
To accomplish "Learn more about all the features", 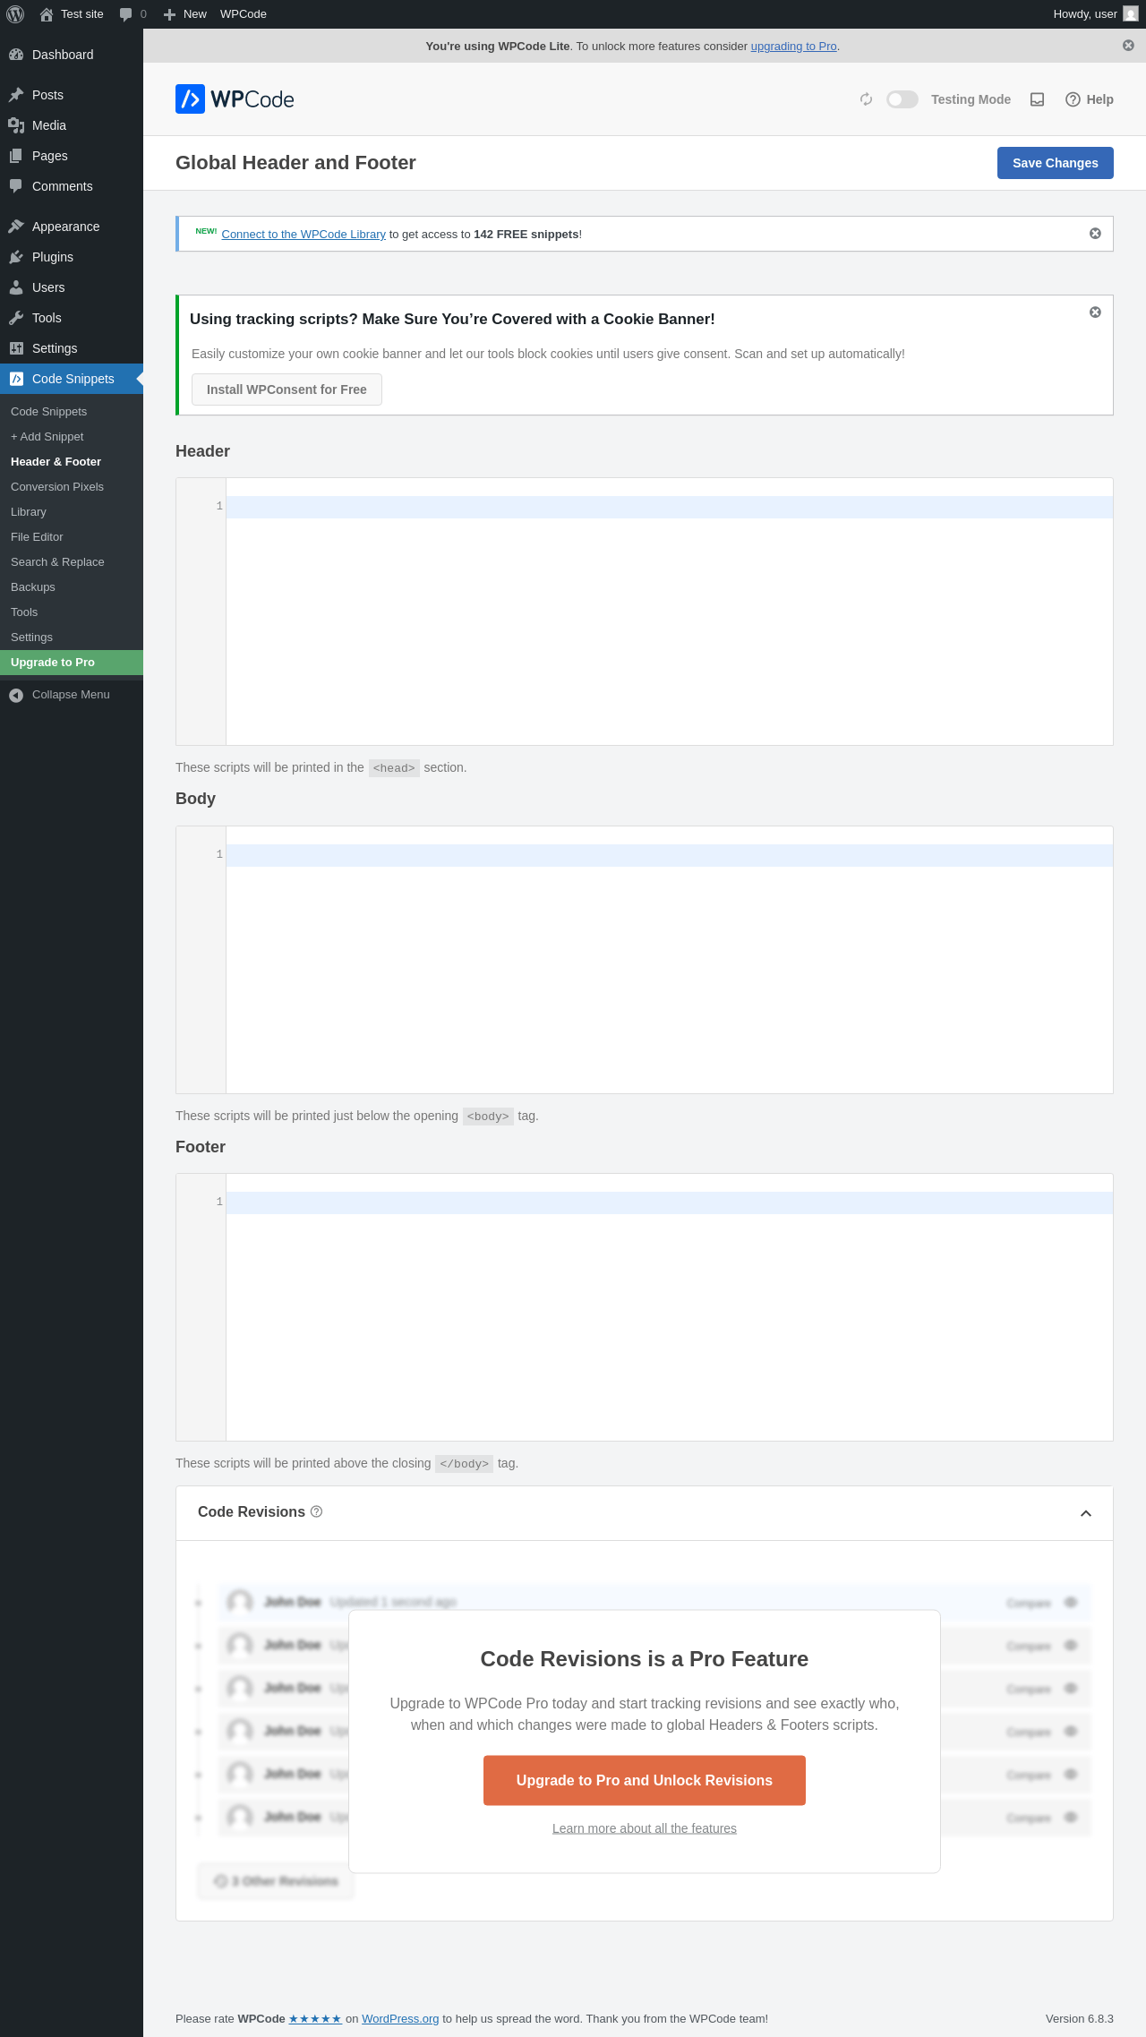I will (645, 1828).
